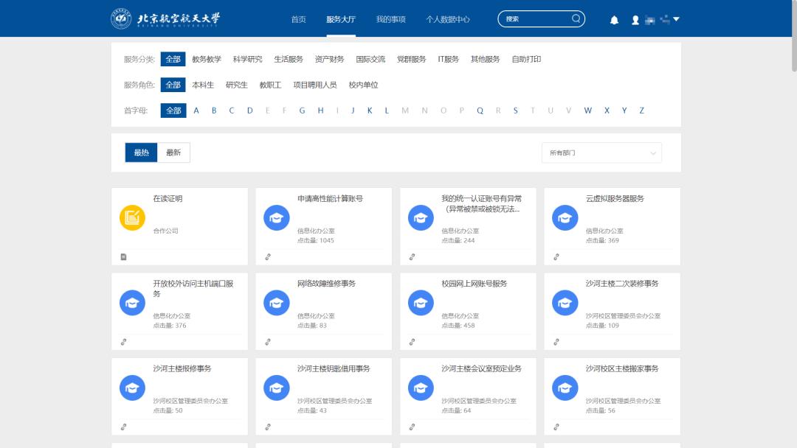Filter services by initial letter G
The width and height of the screenshot is (797, 448).
tap(302, 110)
